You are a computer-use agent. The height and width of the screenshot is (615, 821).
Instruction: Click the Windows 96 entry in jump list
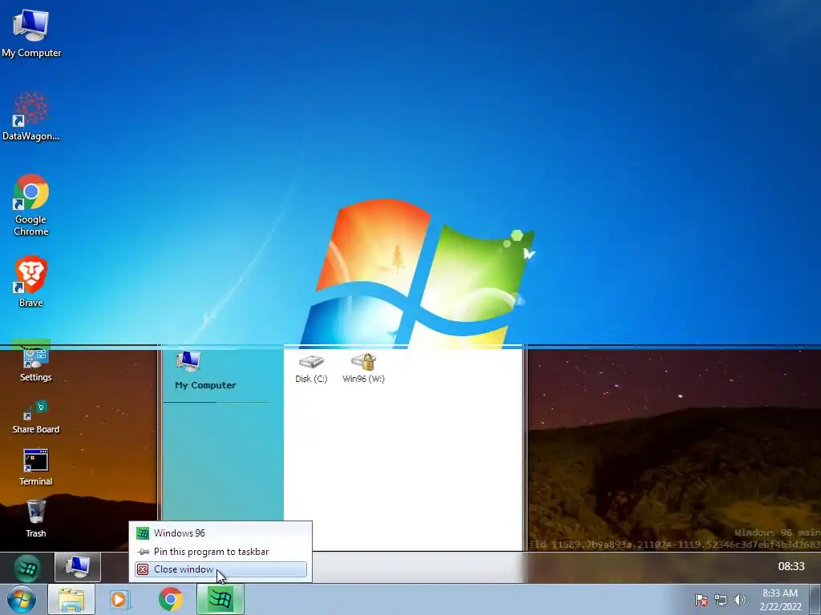coord(220,533)
